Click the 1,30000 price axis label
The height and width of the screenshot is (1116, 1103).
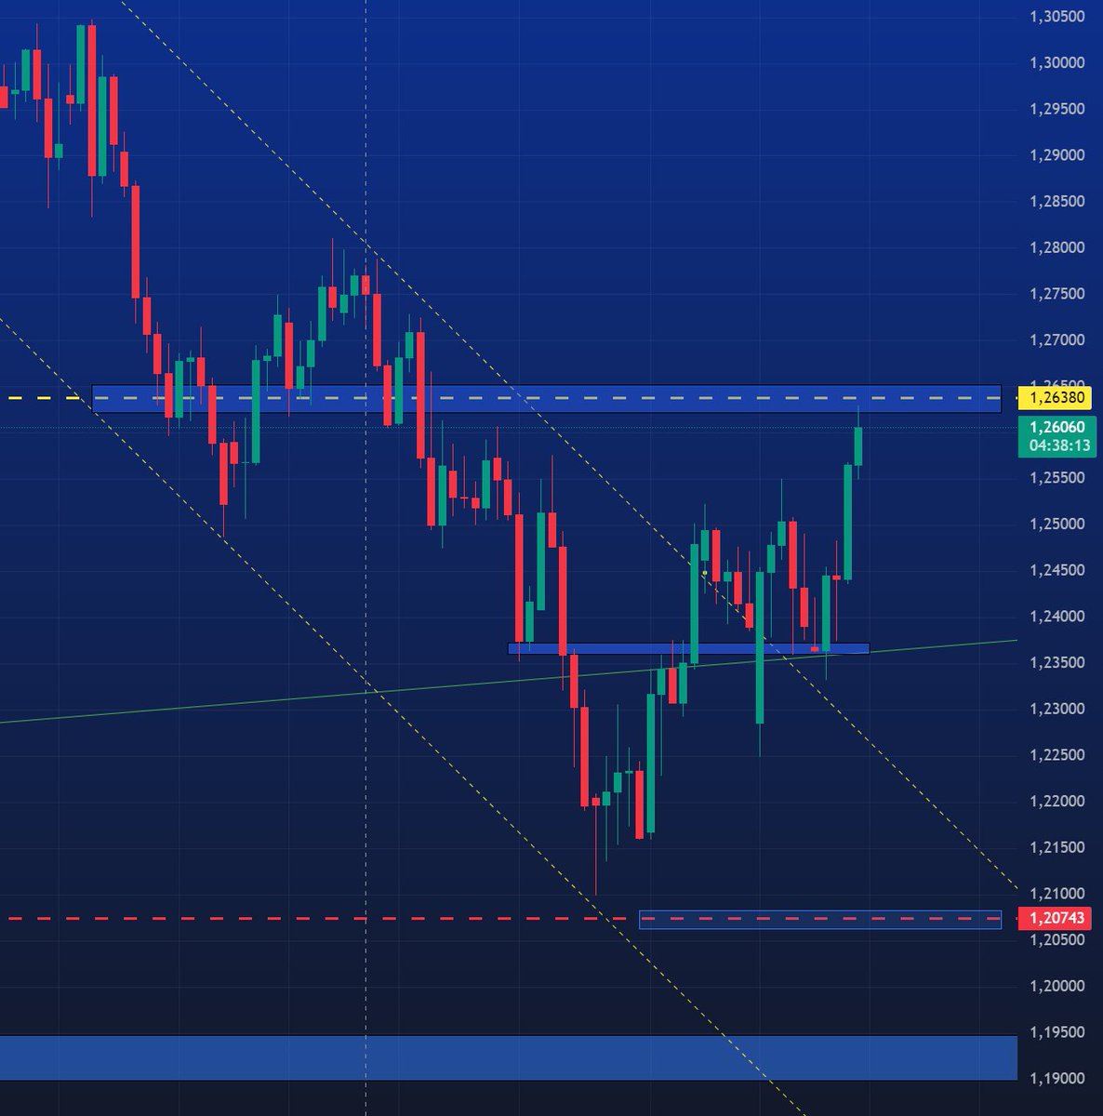coord(1056,63)
